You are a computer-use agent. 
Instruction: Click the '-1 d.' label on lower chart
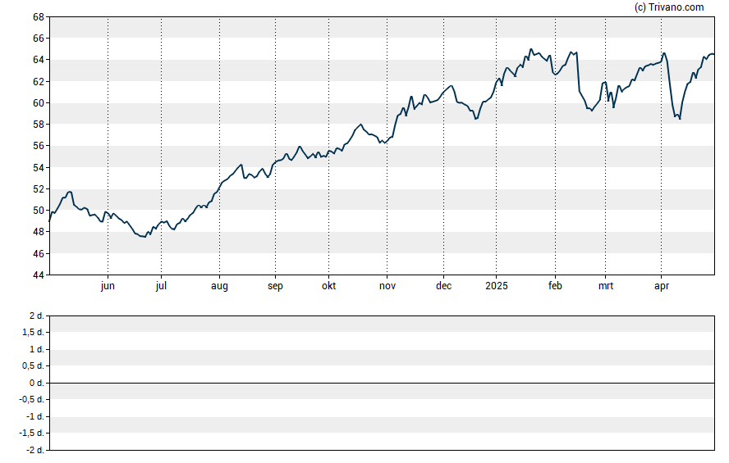[x=34, y=416]
